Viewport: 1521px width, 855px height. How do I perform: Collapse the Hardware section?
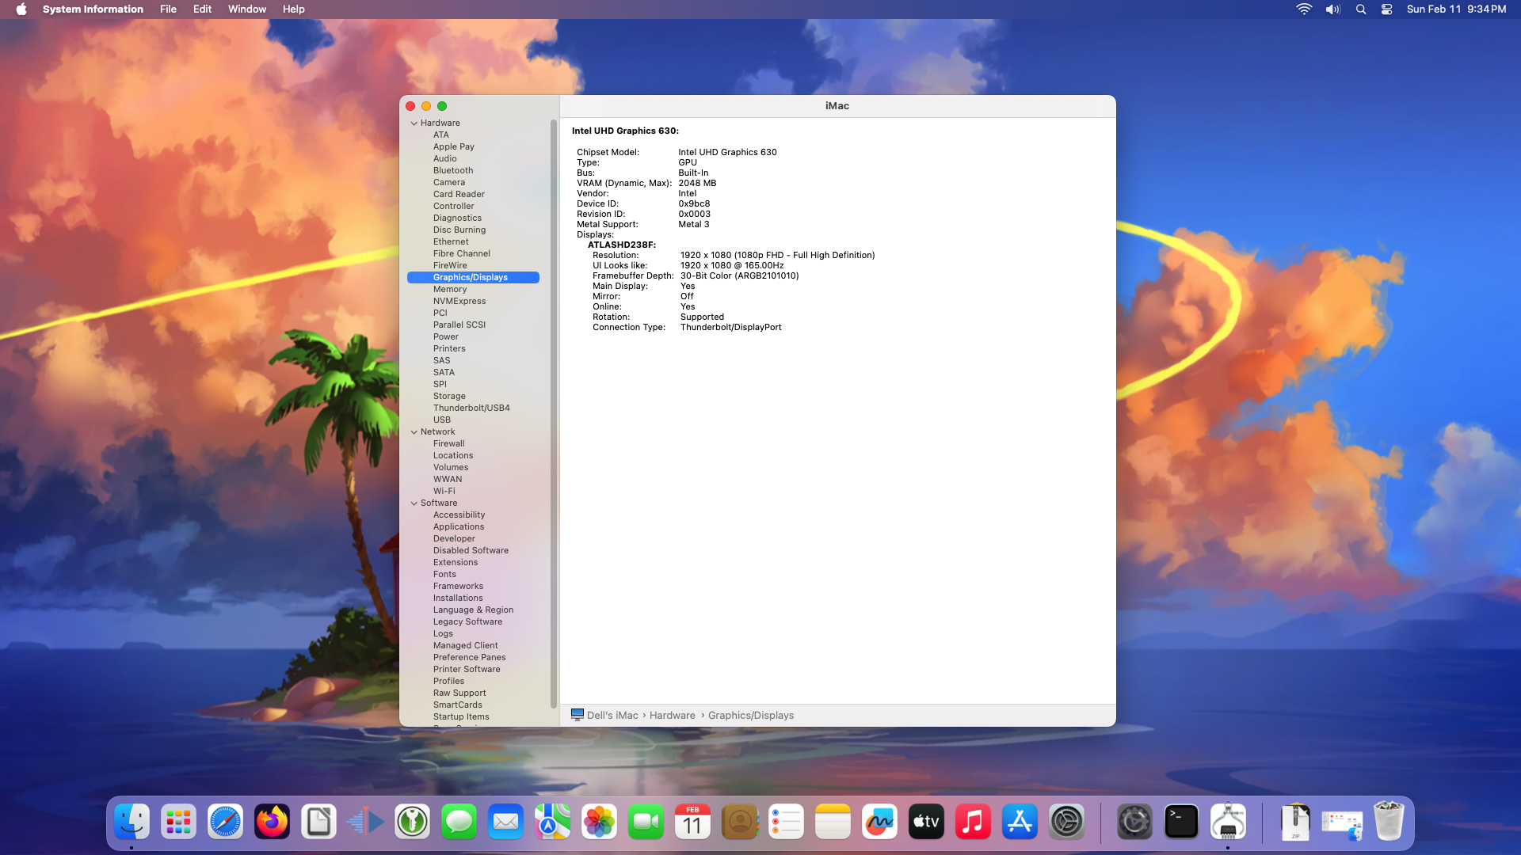pos(414,123)
